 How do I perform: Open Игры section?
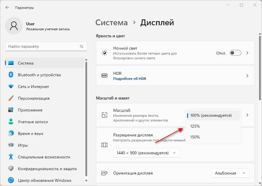click(x=23, y=145)
